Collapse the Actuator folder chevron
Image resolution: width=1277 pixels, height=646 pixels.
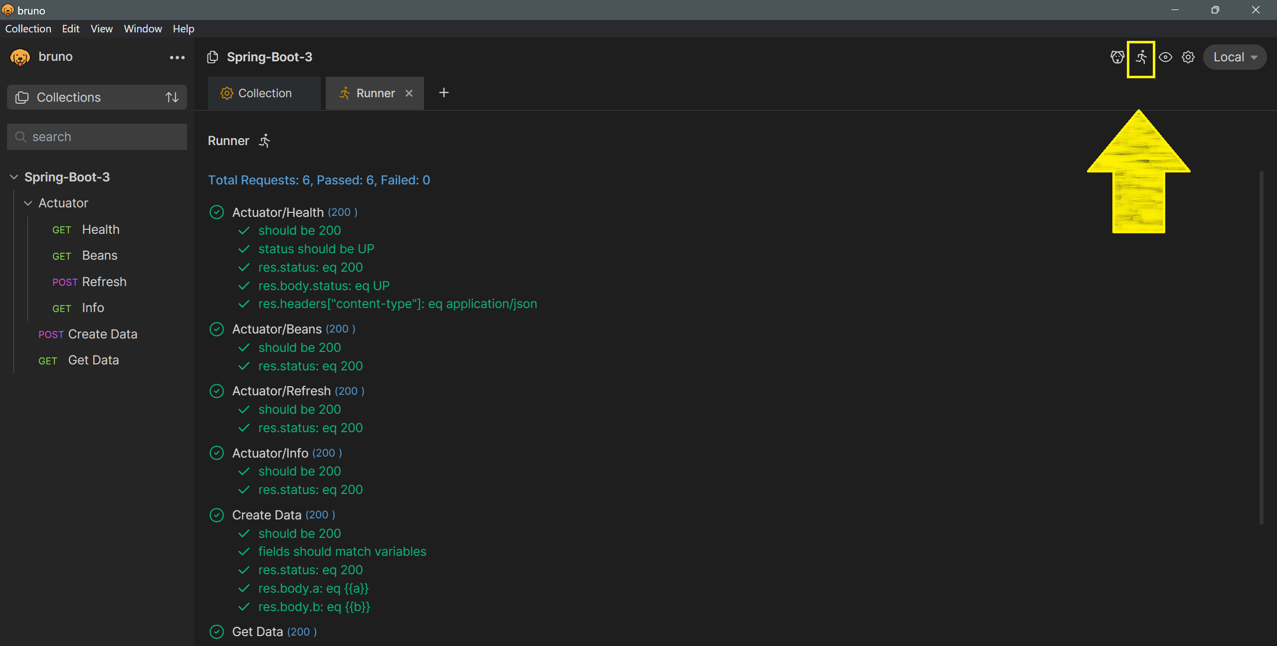click(28, 203)
